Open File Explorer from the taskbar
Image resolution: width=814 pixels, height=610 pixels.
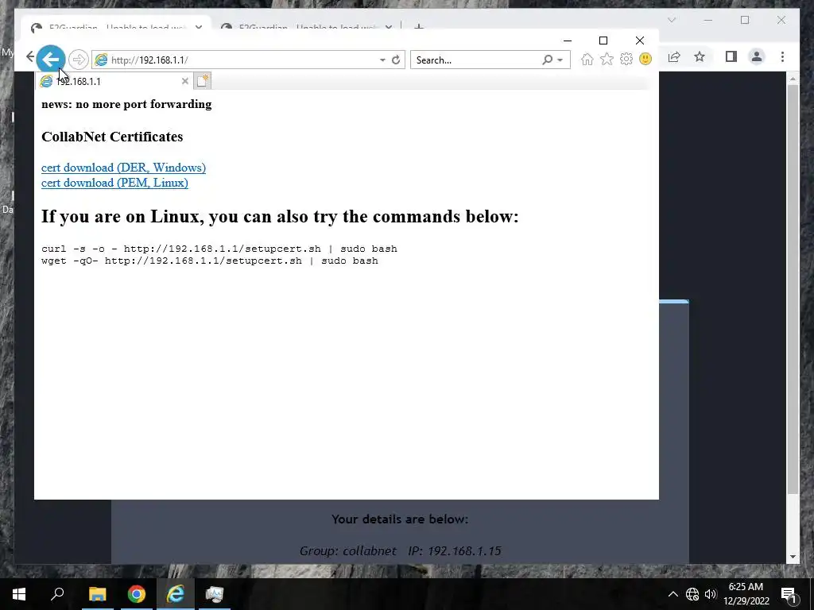[x=97, y=594]
